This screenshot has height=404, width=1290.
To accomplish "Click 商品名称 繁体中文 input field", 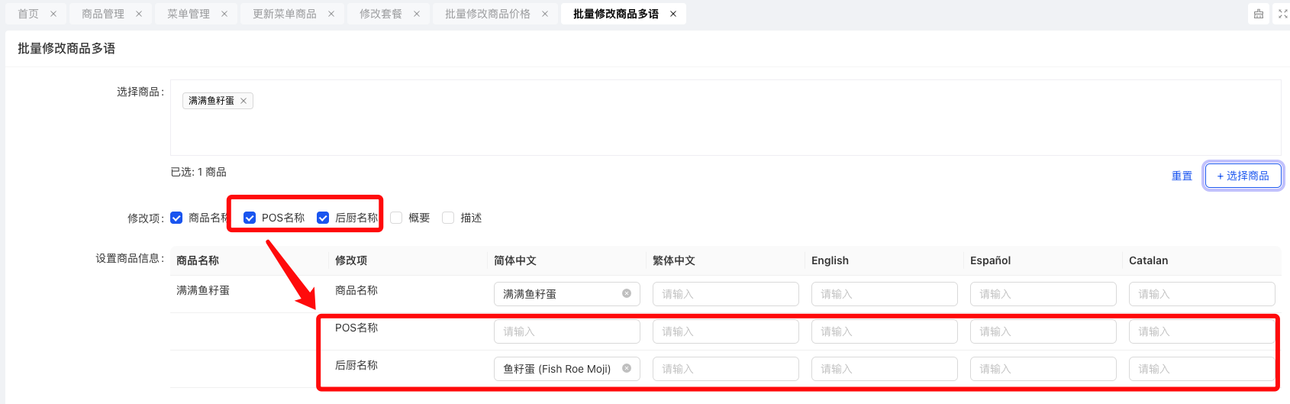I will pyautogui.click(x=726, y=294).
